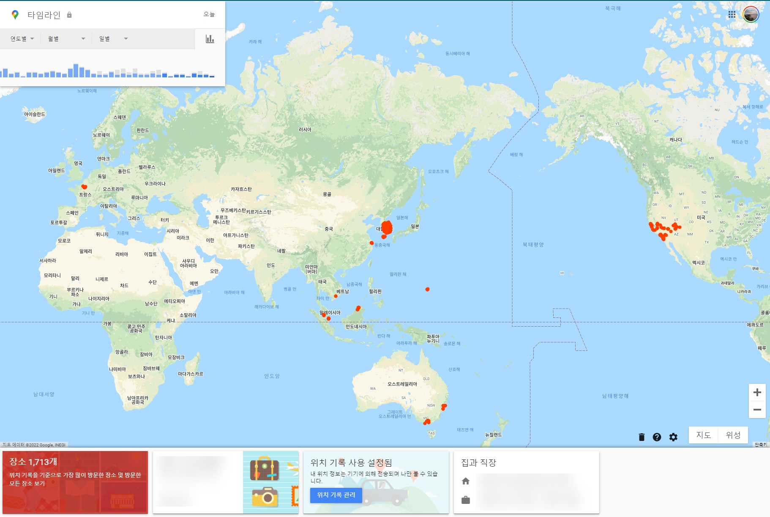Expand the 연도별 year dropdown

(x=21, y=38)
